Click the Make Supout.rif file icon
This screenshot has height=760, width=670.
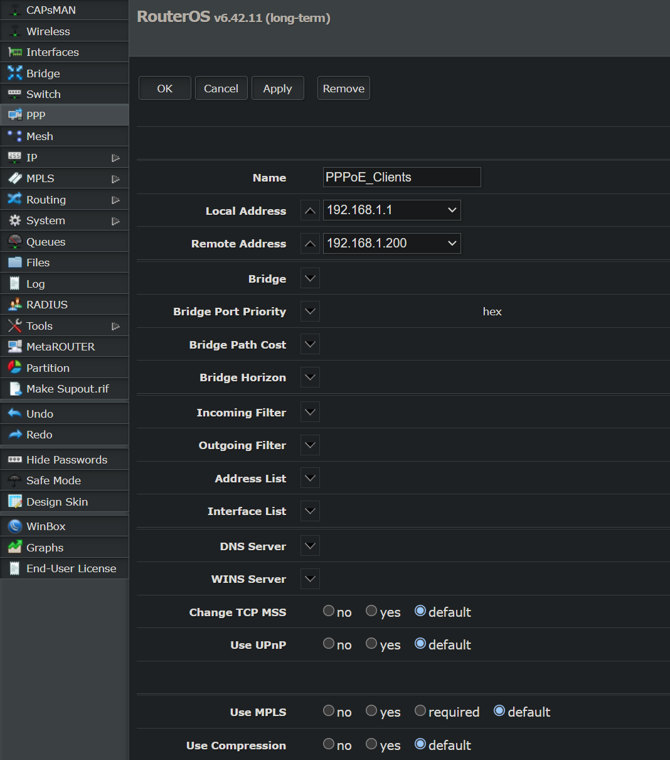click(x=15, y=389)
